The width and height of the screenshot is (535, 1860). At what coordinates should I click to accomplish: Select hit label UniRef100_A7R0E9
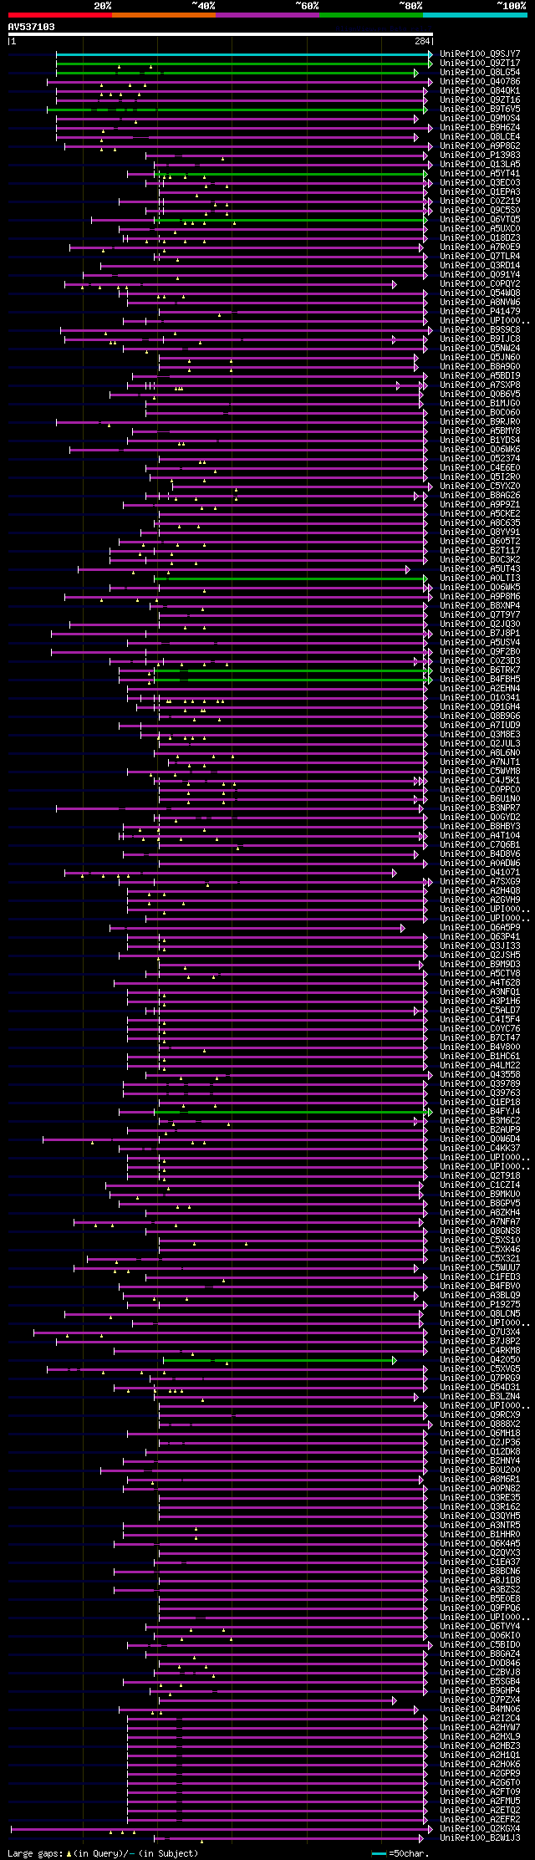tap(480, 247)
